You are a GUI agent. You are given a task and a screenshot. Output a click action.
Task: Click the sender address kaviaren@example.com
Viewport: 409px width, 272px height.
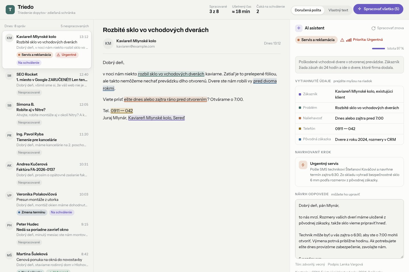tap(135, 46)
